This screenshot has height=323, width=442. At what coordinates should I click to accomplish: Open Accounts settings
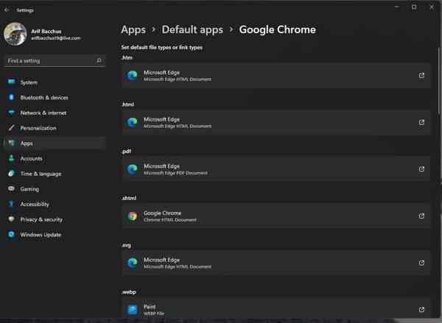[55, 158]
